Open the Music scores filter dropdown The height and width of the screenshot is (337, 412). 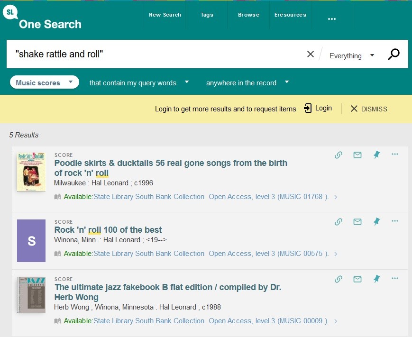45,82
